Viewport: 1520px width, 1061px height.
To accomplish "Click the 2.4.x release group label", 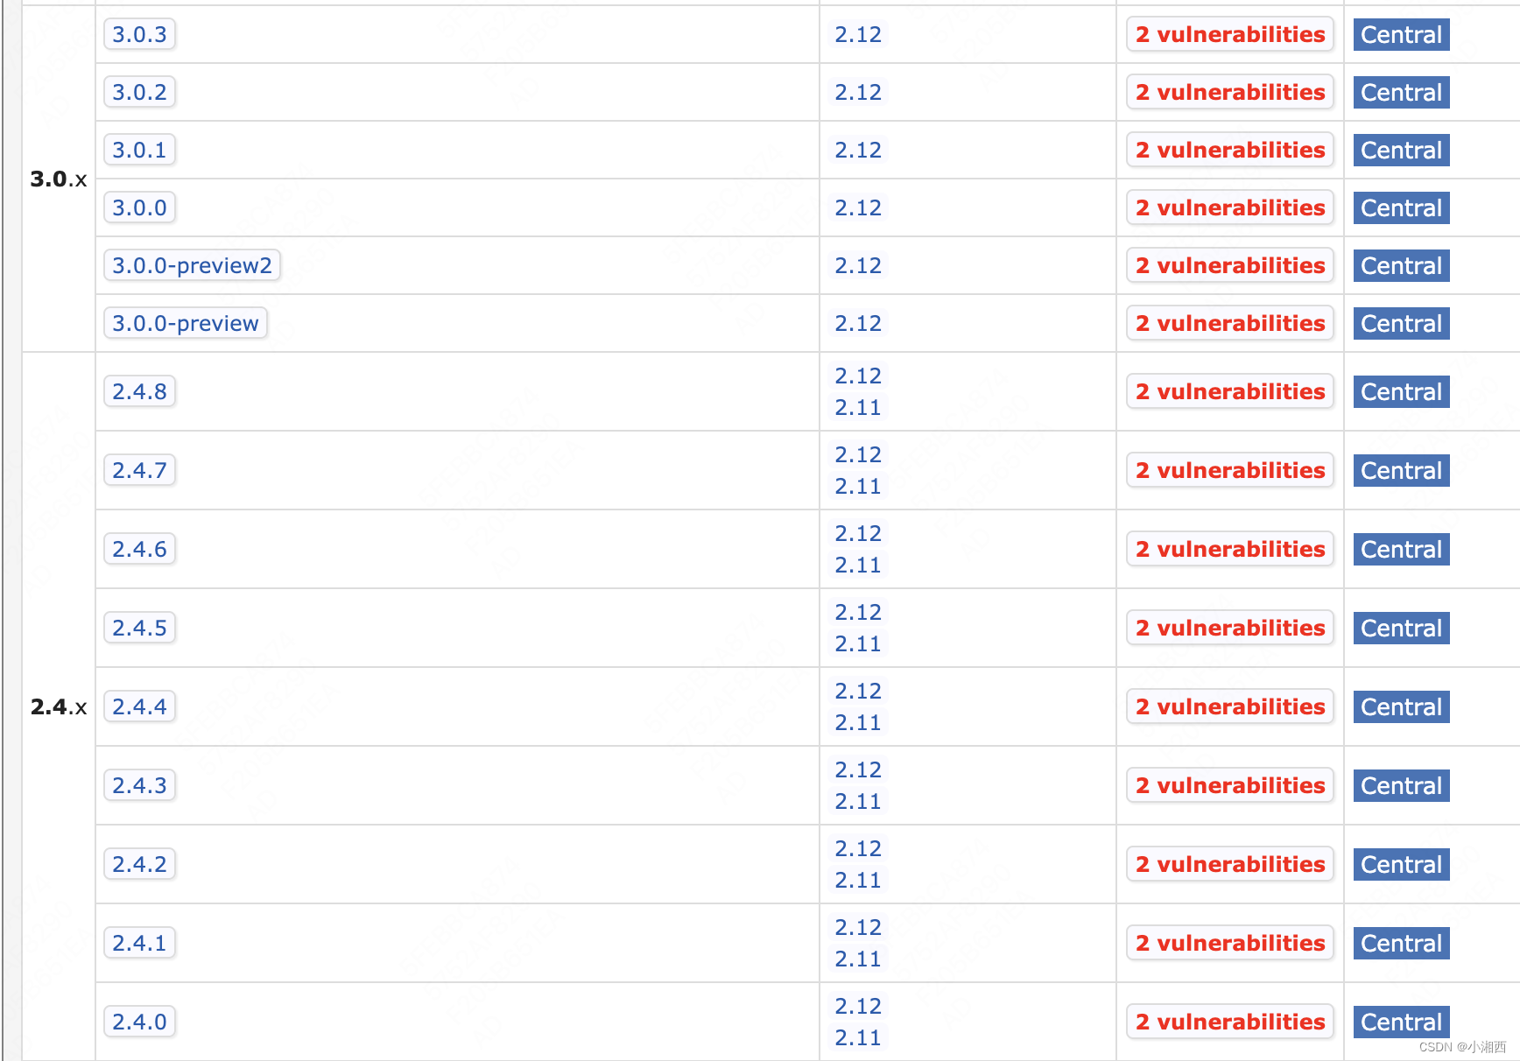I will [x=59, y=706].
